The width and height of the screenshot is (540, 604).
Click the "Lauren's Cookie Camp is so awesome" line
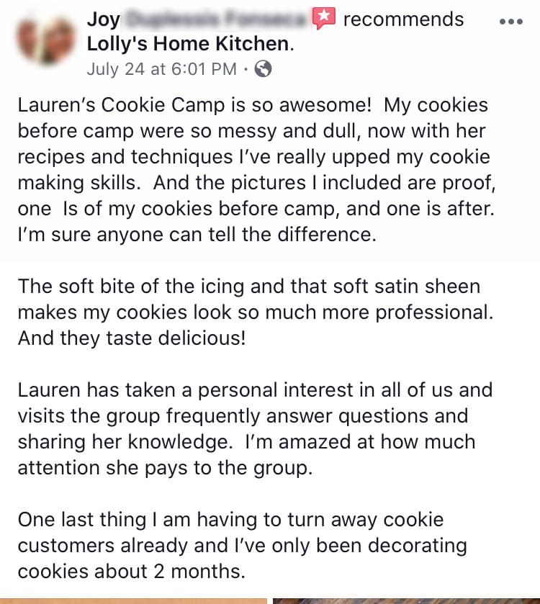click(253, 105)
